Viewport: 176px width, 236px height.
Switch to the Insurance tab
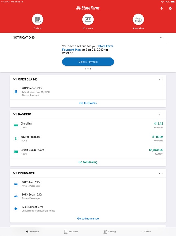pyautogui.click(x=71, y=232)
